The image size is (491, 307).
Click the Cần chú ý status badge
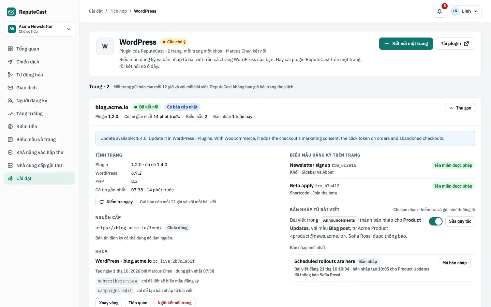tap(174, 42)
